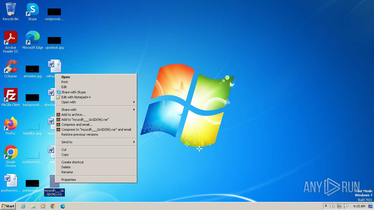The image size is (374, 210).
Task: Launch Internet Explorer from the taskbar
Action: point(23,206)
